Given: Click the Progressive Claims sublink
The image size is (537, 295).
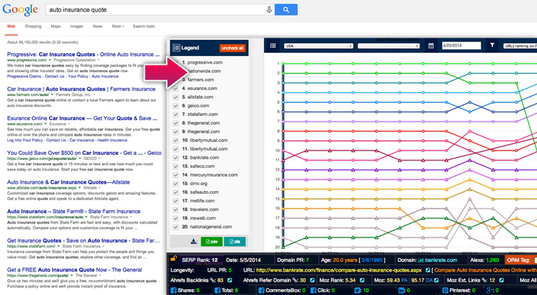Looking at the screenshot, I should [24, 76].
